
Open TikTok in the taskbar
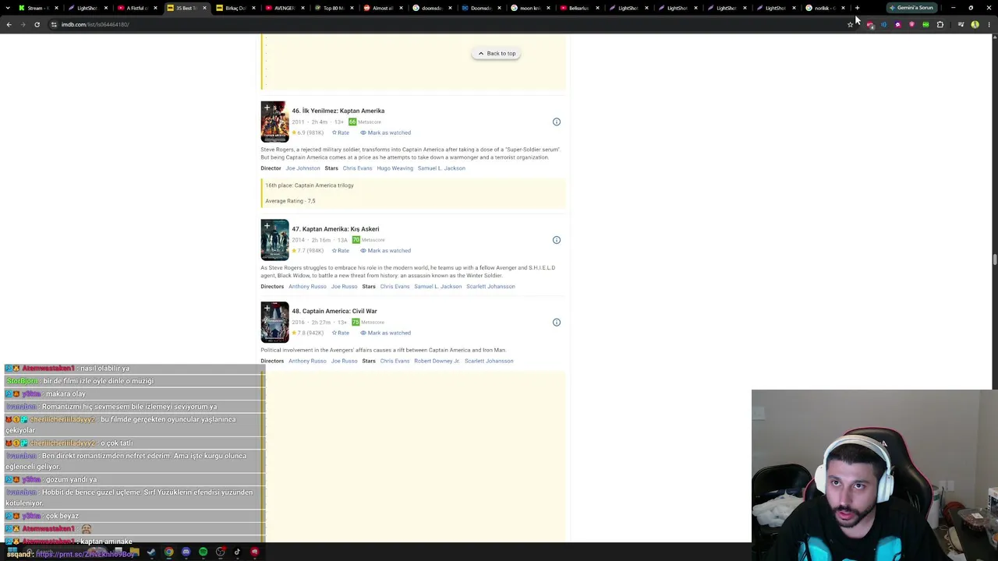[x=237, y=552]
